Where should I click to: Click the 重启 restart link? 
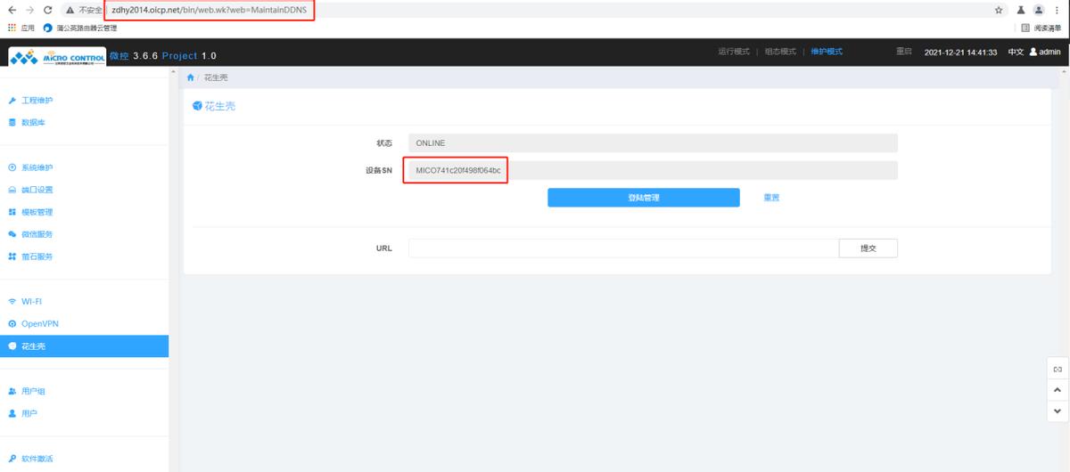pos(903,52)
